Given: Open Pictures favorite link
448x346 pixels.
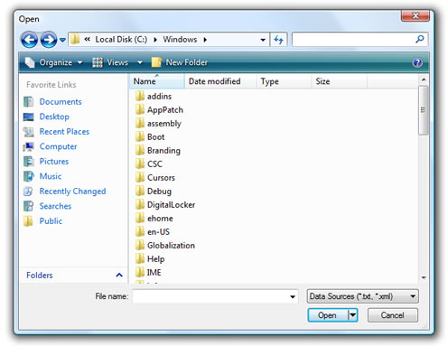Looking at the screenshot, I should 54,162.
